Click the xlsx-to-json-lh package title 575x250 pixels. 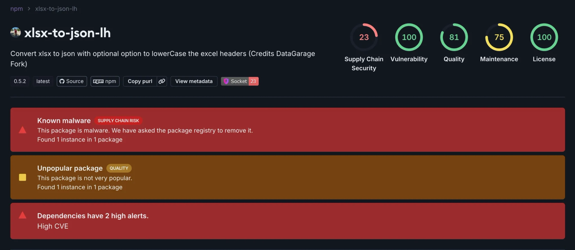(67, 33)
